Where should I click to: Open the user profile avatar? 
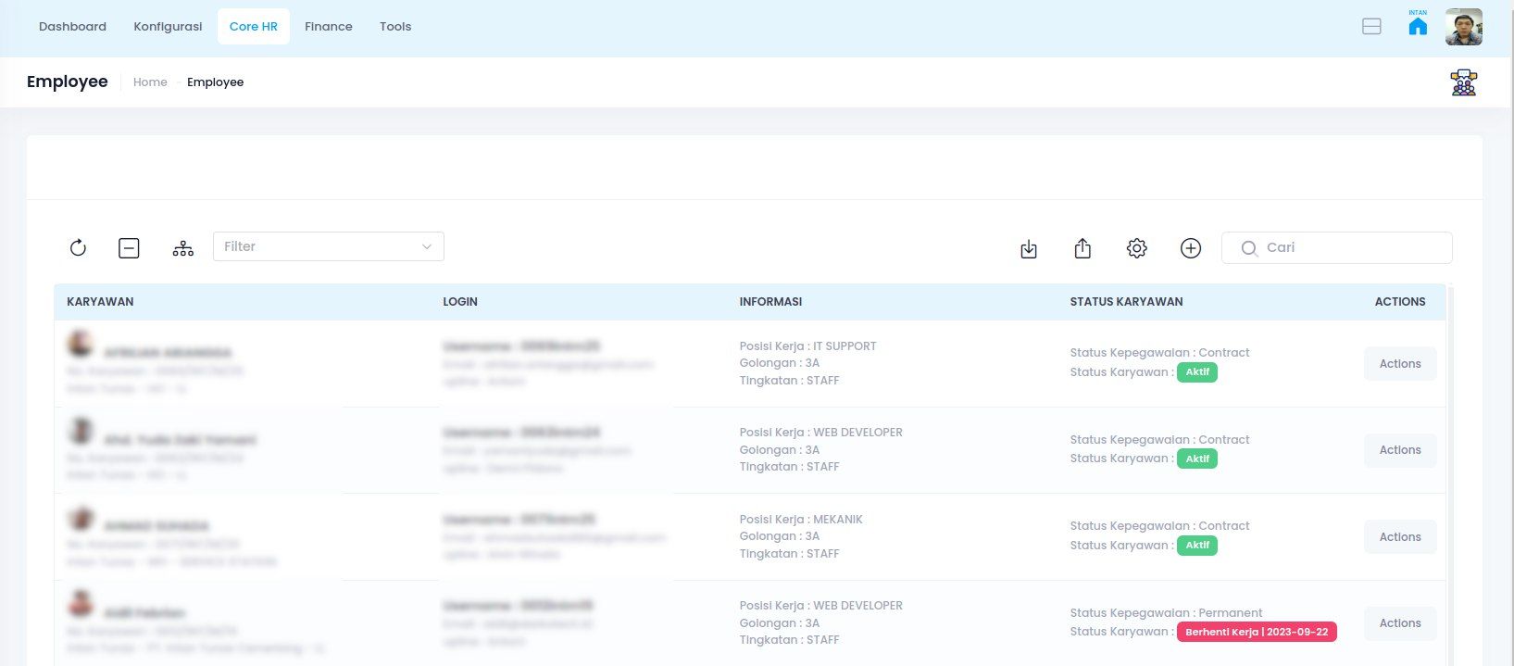[1463, 27]
